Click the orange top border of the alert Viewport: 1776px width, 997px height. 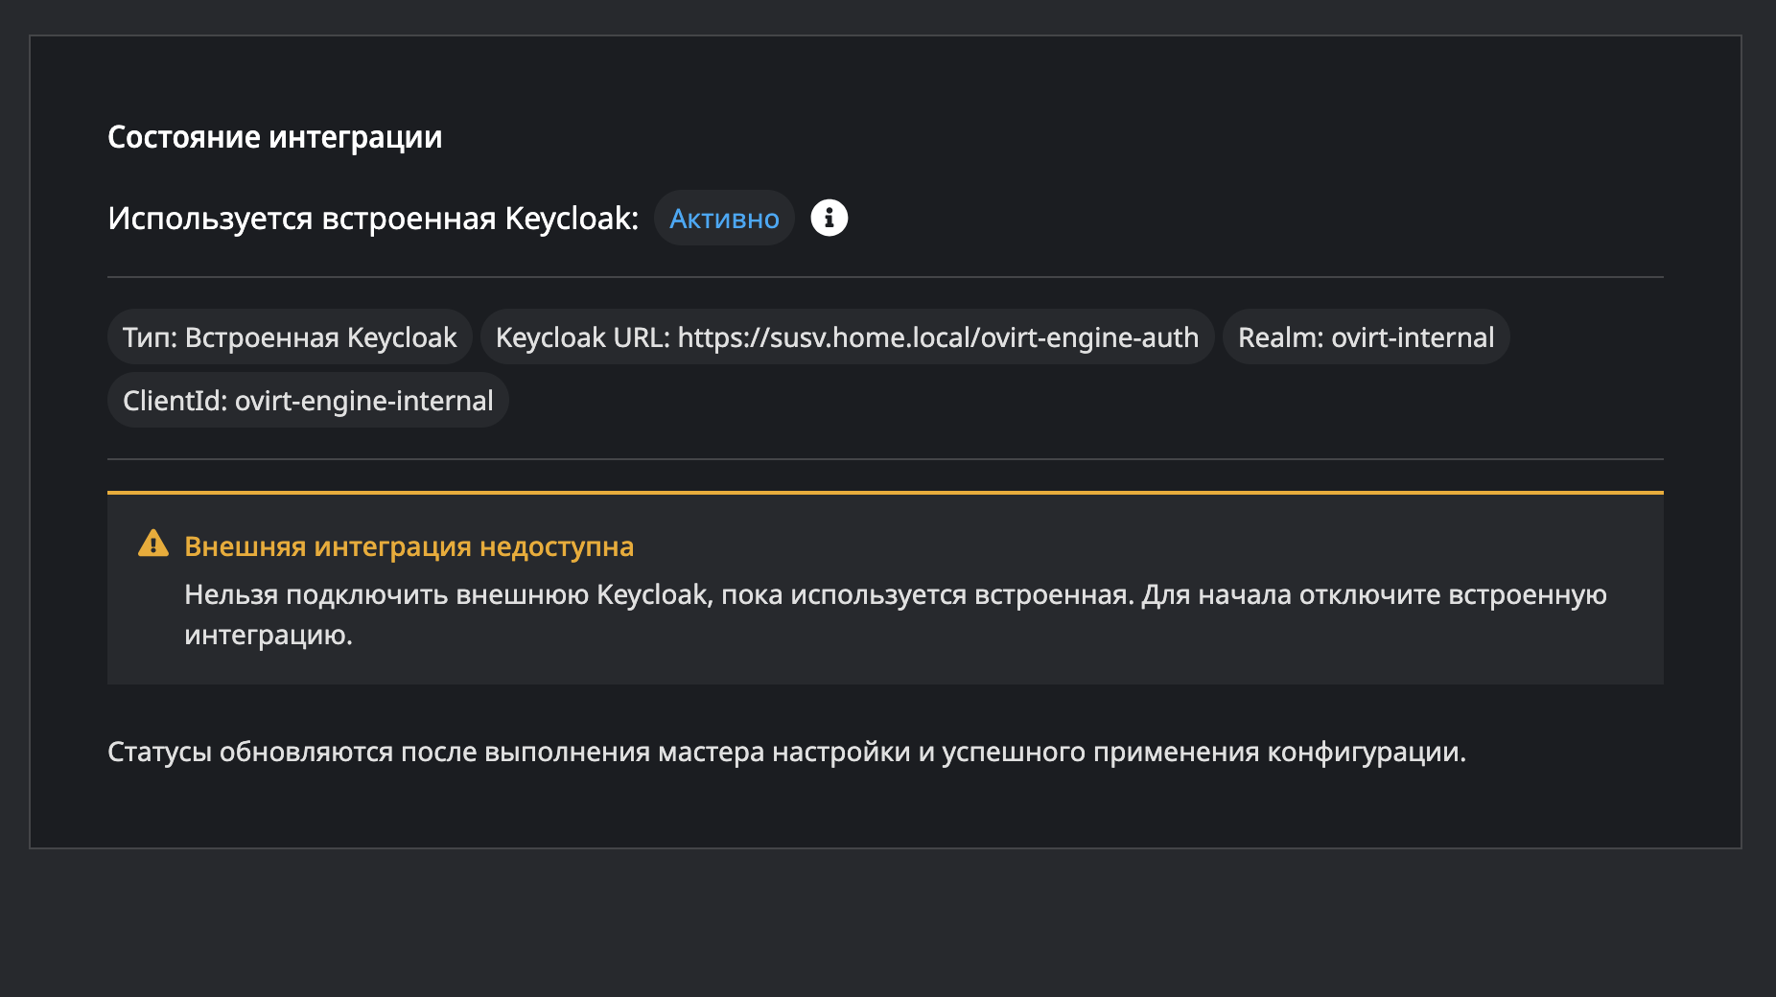click(x=884, y=493)
